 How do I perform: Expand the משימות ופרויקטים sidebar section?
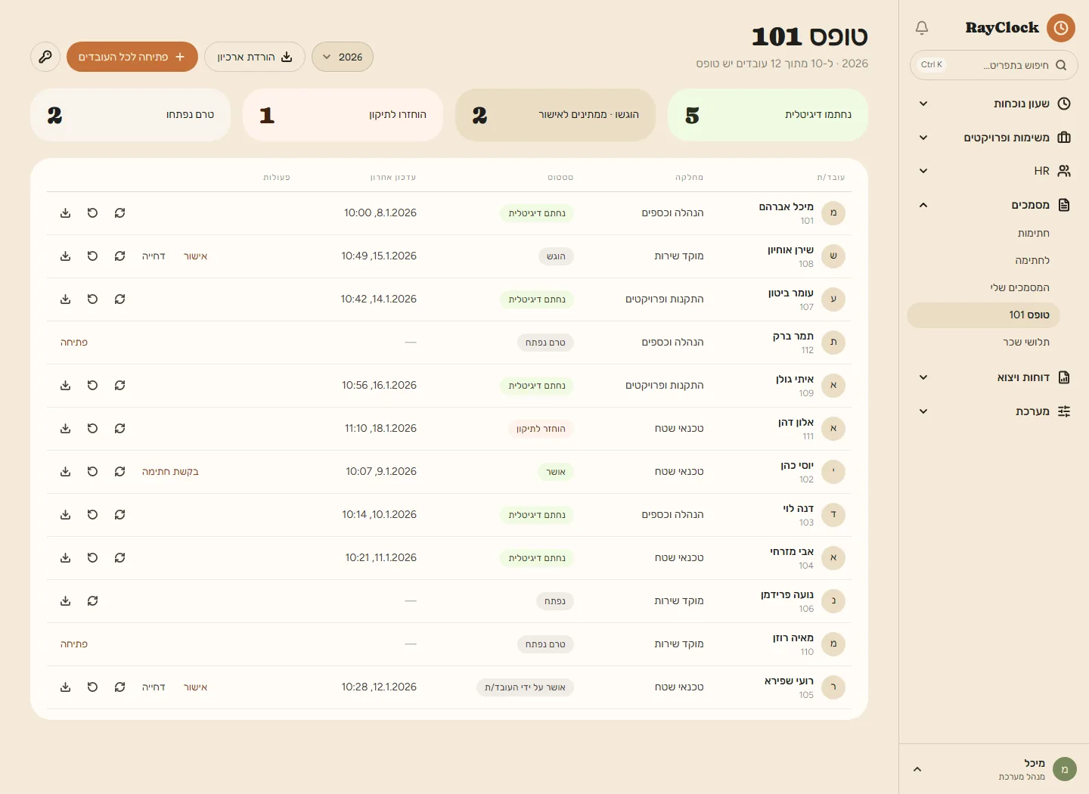click(994, 138)
